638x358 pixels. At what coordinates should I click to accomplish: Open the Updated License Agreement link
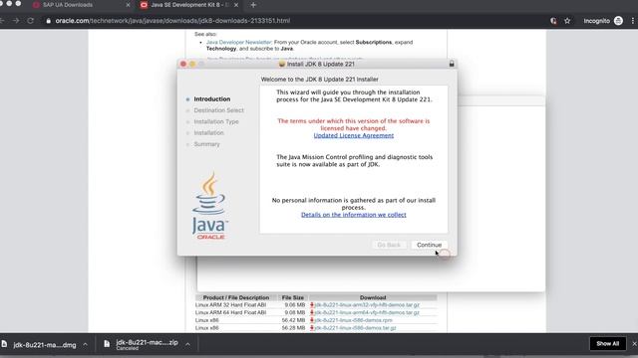[353, 135]
